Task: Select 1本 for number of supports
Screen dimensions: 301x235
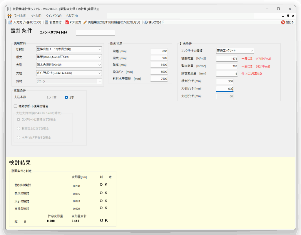Action: [x=49, y=98]
